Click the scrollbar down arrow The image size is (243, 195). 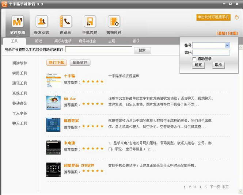point(240,191)
